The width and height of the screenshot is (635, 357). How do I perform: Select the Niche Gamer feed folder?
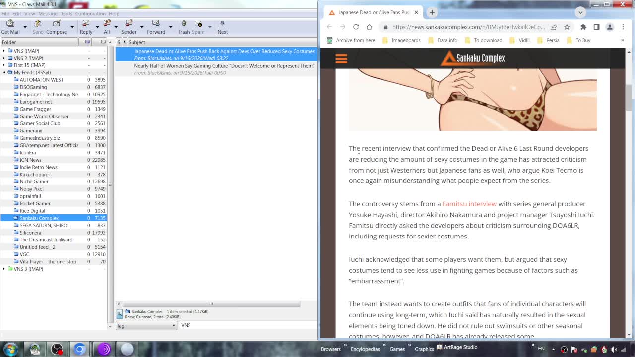coord(34,181)
